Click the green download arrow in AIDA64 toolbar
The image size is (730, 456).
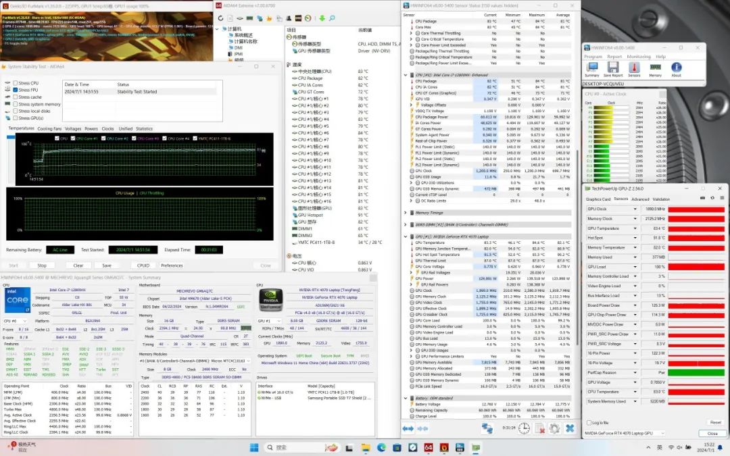322,18
